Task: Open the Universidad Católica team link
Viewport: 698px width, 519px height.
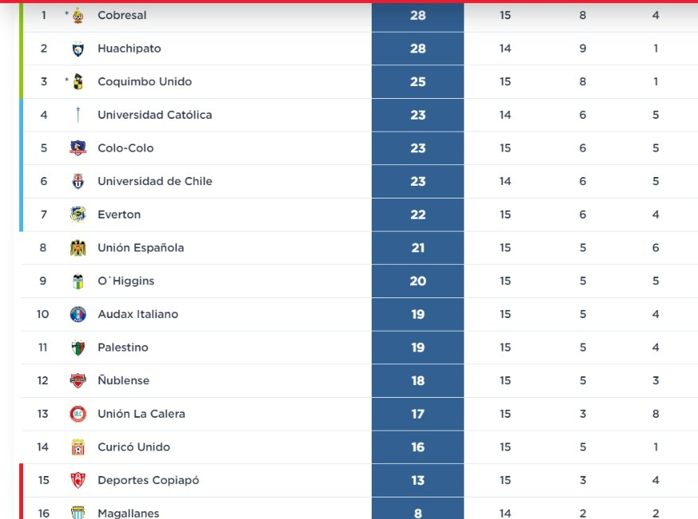Action: [x=155, y=115]
